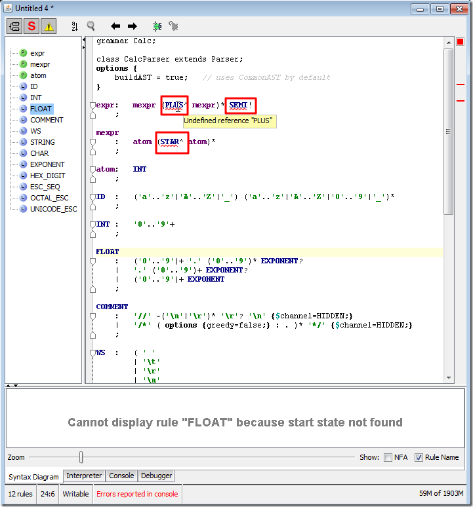Toggle the syntax diagram view button

(x=14, y=26)
